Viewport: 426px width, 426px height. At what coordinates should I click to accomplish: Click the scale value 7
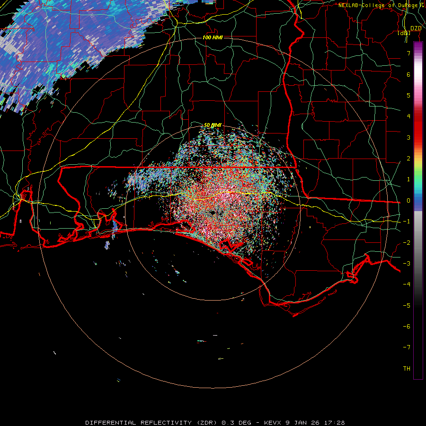(408, 53)
